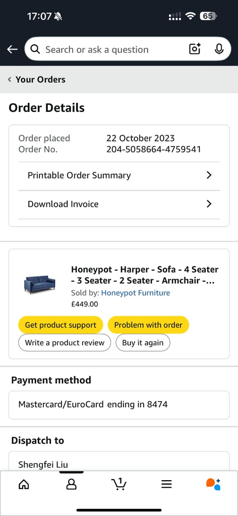Expand Download Invoice chevron
238x516 pixels.
209,204
